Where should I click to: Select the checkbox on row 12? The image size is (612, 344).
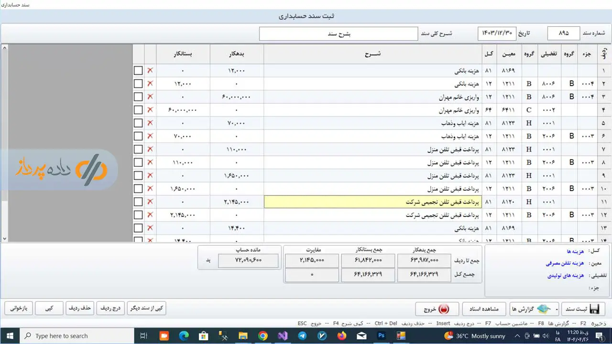[x=138, y=215]
